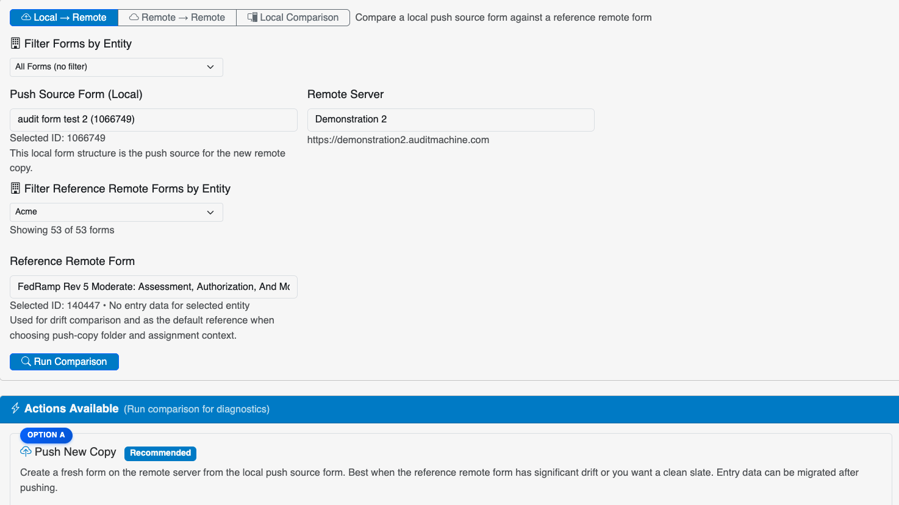Click building icon beside Filter Forms by Entity
Image resolution: width=899 pixels, height=505 pixels.
click(x=16, y=44)
